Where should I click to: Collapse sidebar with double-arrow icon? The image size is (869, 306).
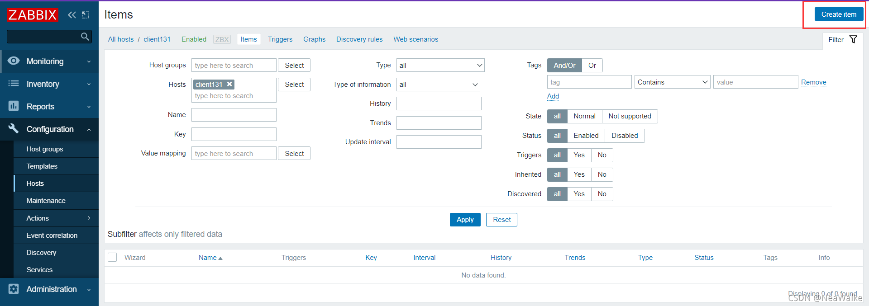pyautogui.click(x=72, y=15)
